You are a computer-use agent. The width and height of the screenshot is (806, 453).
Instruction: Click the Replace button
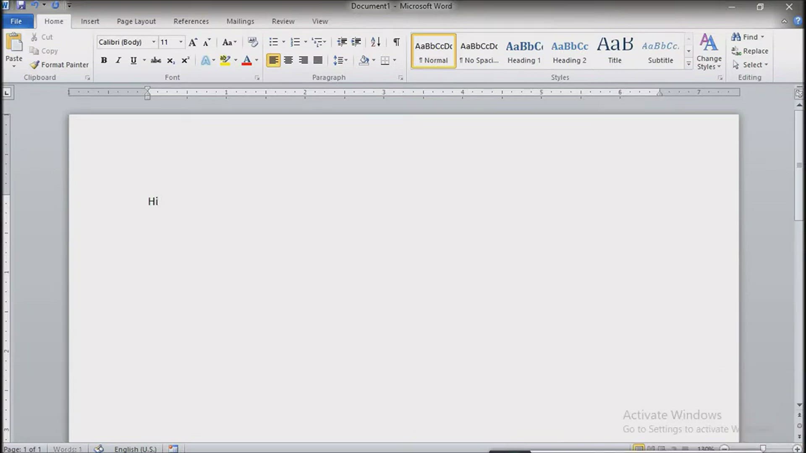click(x=750, y=51)
